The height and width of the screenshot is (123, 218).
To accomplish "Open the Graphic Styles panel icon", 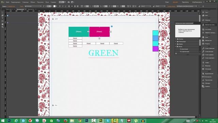I will pos(203,55).
